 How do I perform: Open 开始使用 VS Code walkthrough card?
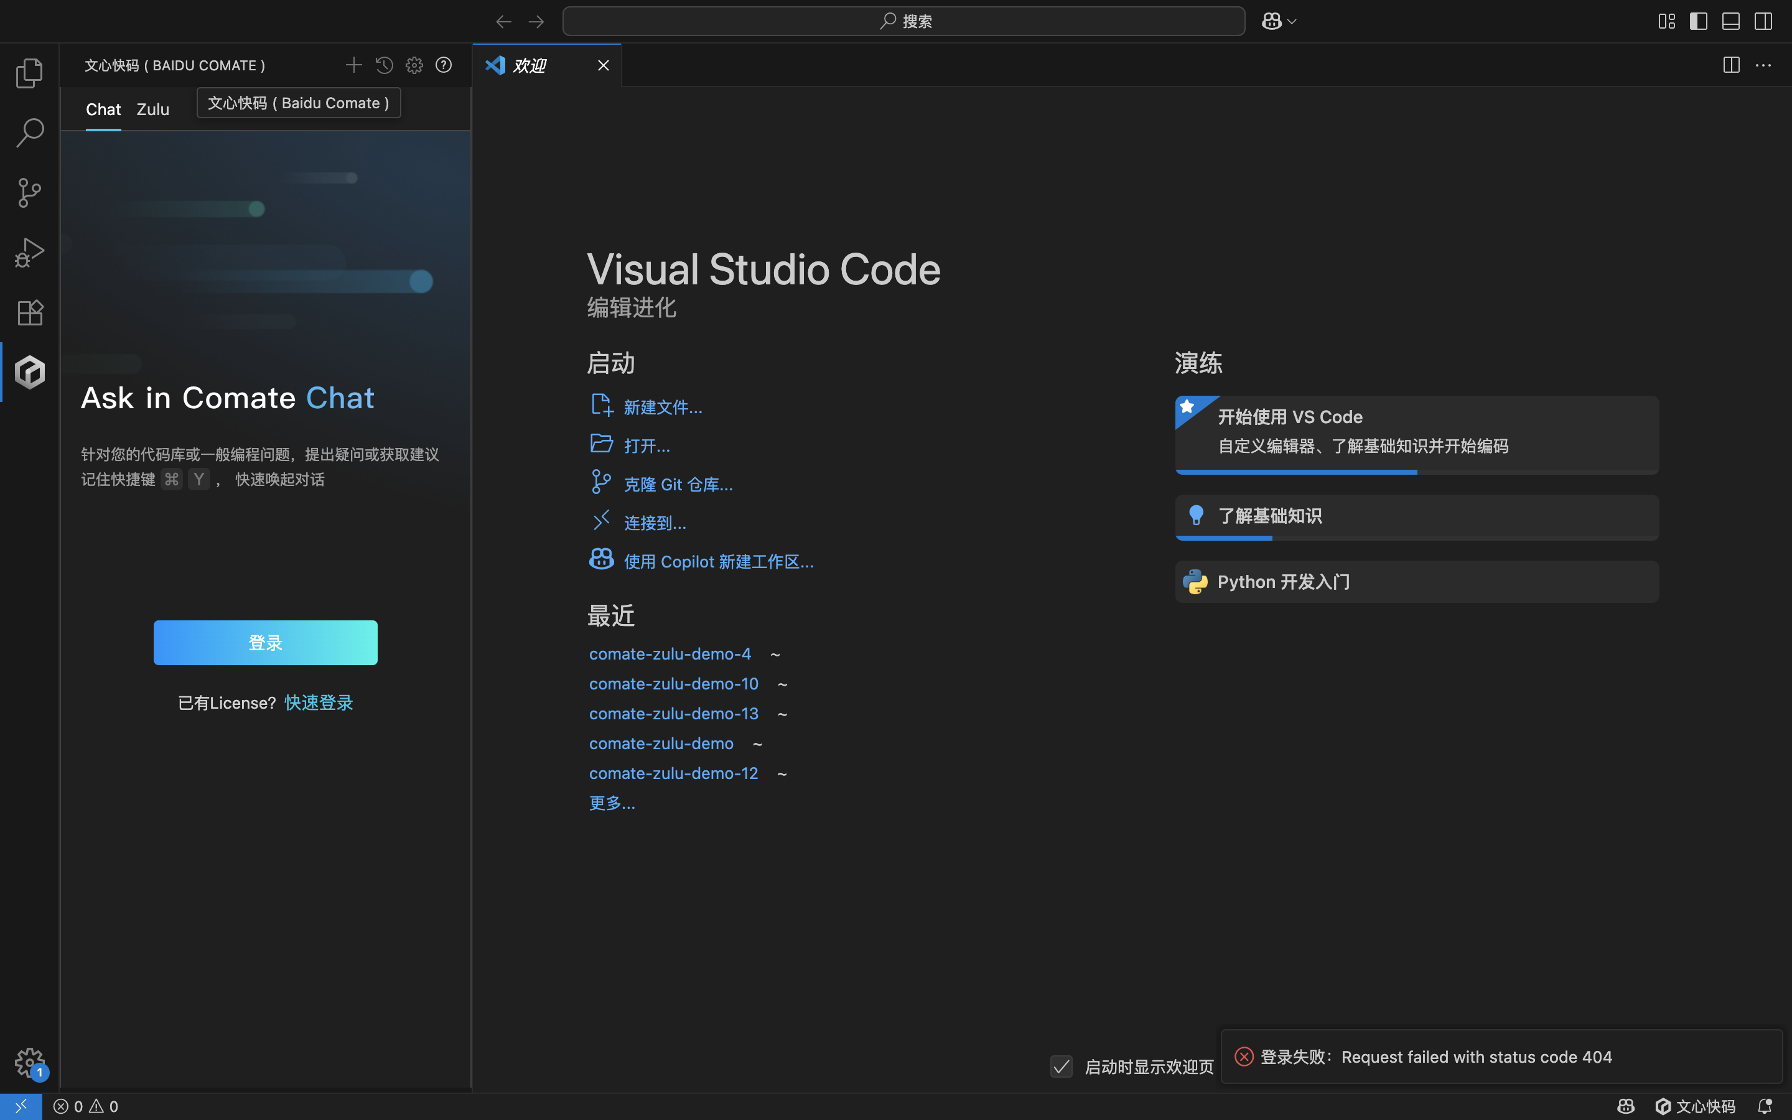point(1417,435)
